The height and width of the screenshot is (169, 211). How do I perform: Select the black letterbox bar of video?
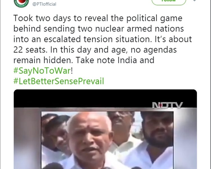coord(105,98)
